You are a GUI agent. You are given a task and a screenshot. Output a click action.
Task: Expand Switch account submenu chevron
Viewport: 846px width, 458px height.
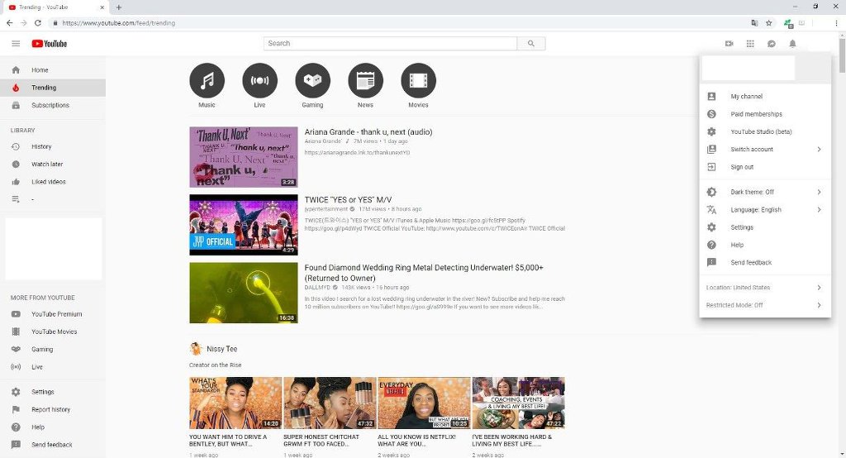point(819,149)
